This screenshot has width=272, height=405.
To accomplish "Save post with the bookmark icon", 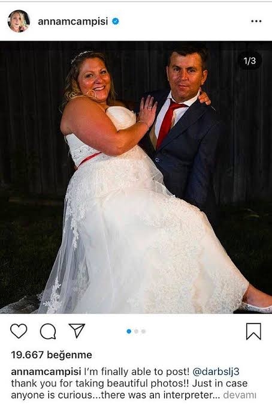I will tap(253, 331).
